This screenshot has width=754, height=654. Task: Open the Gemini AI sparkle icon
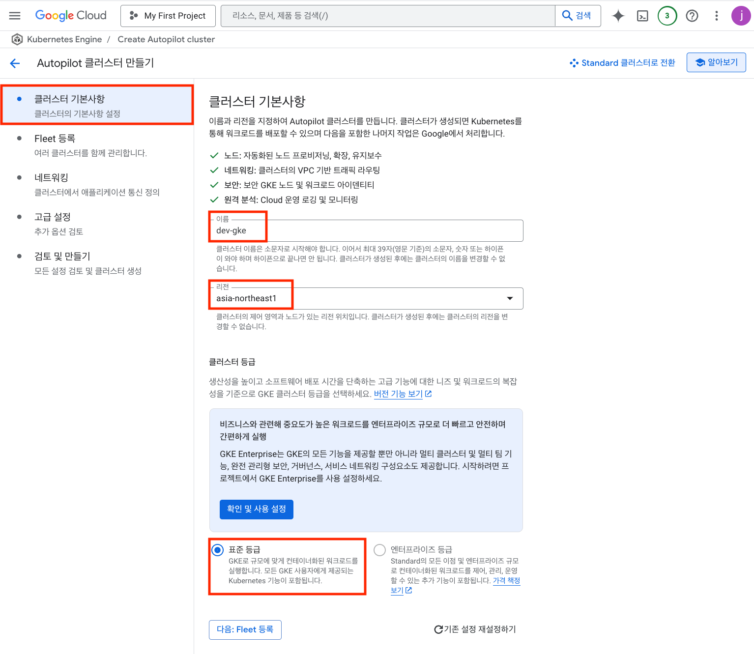618,16
